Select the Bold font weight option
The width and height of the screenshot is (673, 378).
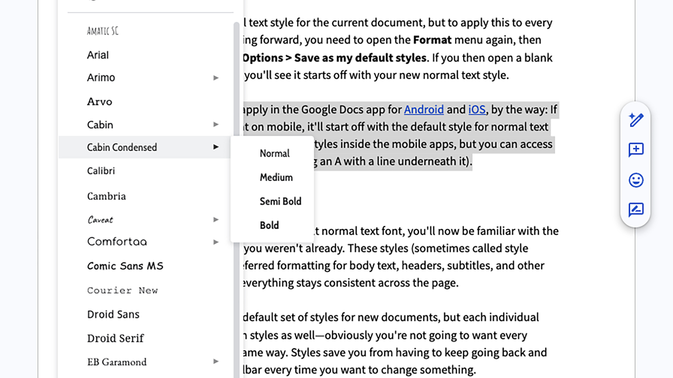[269, 225]
